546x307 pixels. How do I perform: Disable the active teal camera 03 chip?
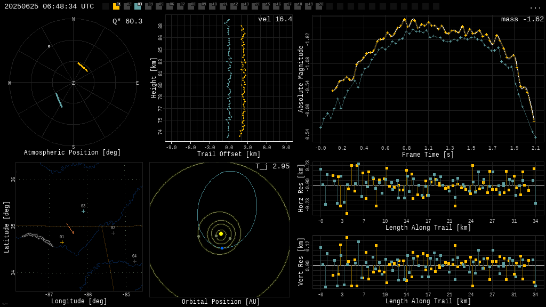pyautogui.click(x=138, y=7)
